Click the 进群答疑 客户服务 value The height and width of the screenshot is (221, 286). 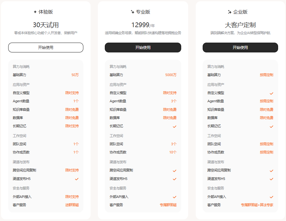coord(72,205)
